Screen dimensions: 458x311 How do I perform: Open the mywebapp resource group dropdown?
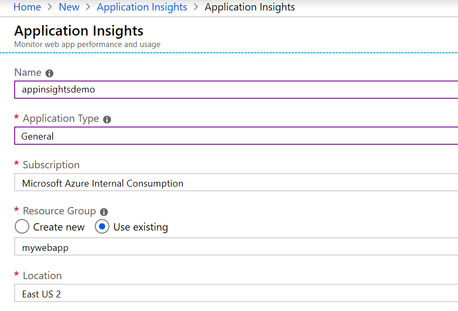236,247
